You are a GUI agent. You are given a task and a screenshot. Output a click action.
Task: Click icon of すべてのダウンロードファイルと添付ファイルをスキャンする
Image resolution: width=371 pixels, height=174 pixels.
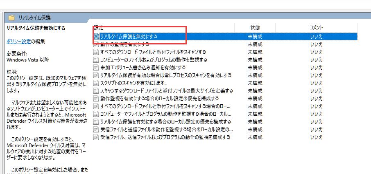pos(96,52)
